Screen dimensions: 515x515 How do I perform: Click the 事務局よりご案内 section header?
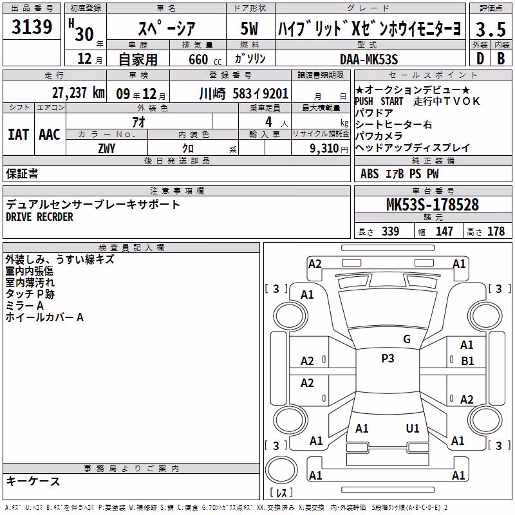tap(131, 469)
